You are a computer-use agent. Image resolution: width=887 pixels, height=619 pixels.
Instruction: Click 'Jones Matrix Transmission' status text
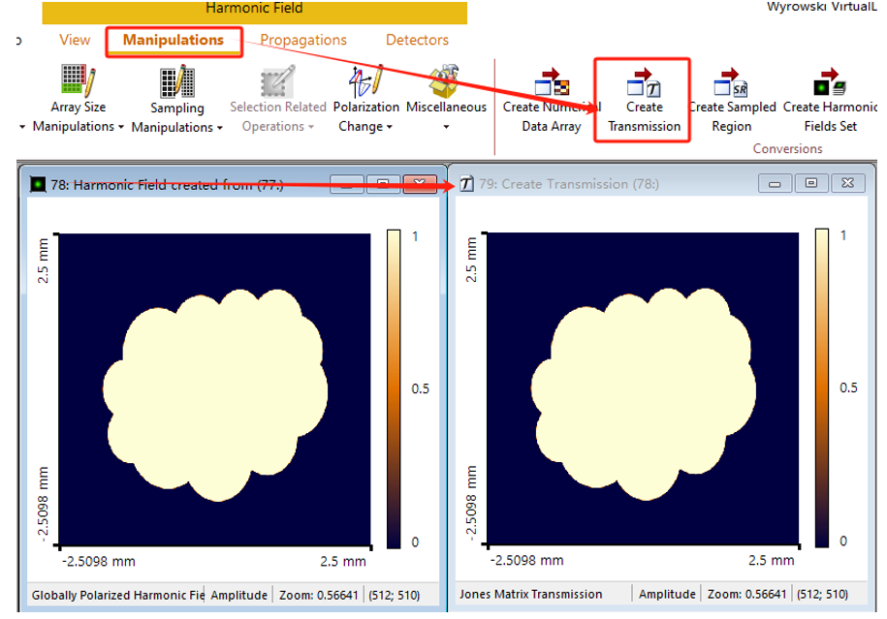[x=530, y=594]
